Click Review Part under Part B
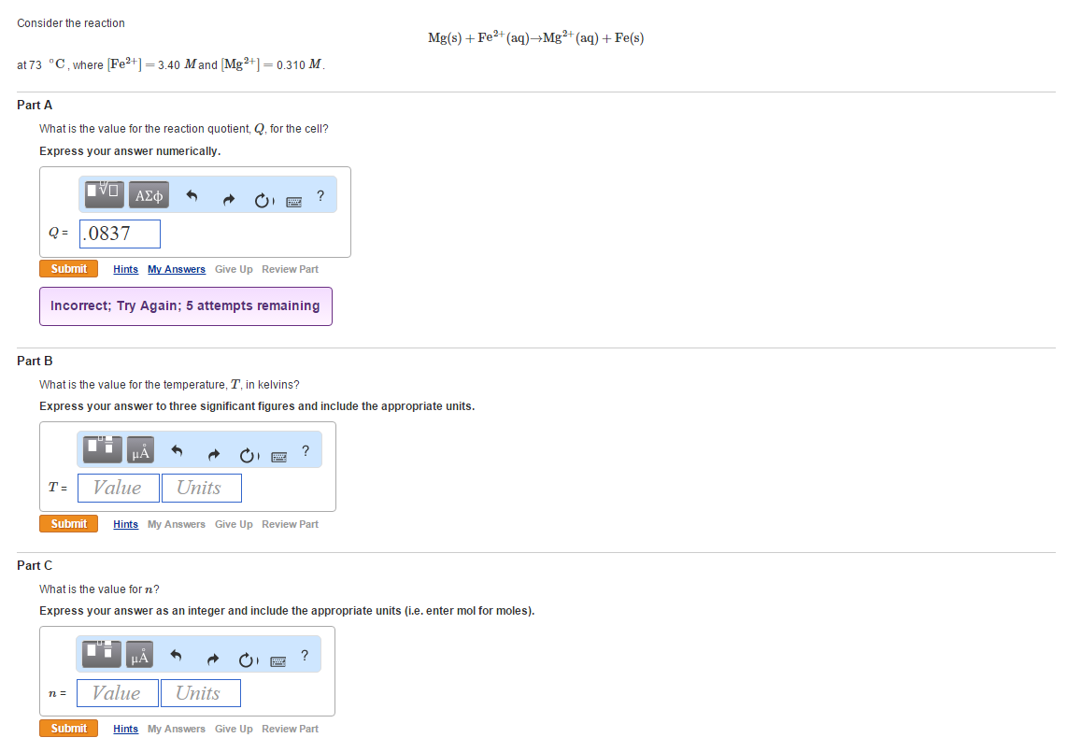Viewport: 1067px width, 752px height. [290, 524]
